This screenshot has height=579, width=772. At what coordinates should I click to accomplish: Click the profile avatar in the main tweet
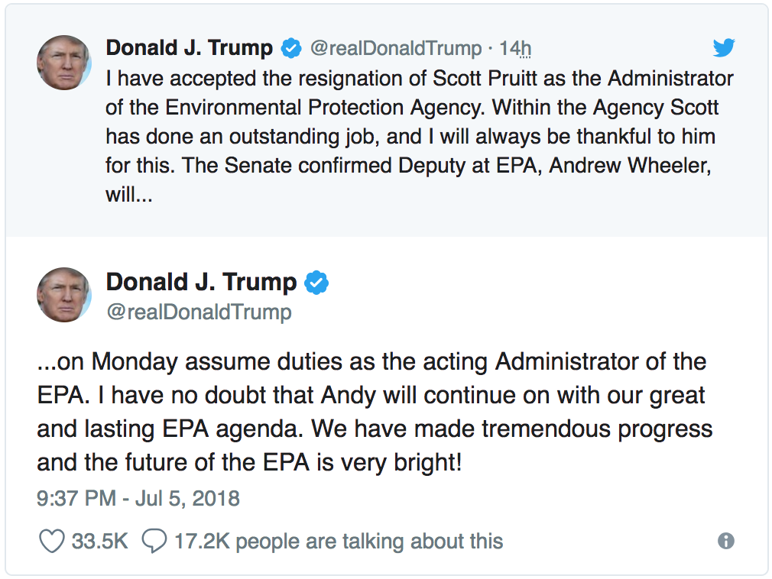point(64,294)
